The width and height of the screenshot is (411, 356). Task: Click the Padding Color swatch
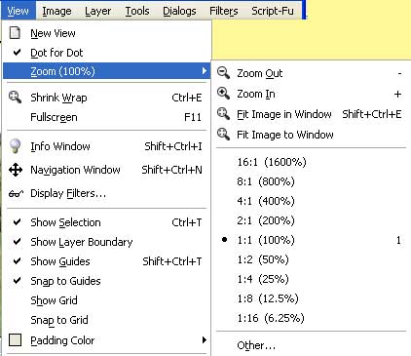(16, 340)
